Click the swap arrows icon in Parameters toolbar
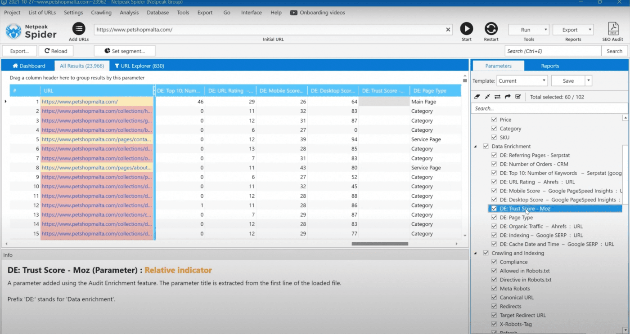The image size is (630, 334). 498,97
